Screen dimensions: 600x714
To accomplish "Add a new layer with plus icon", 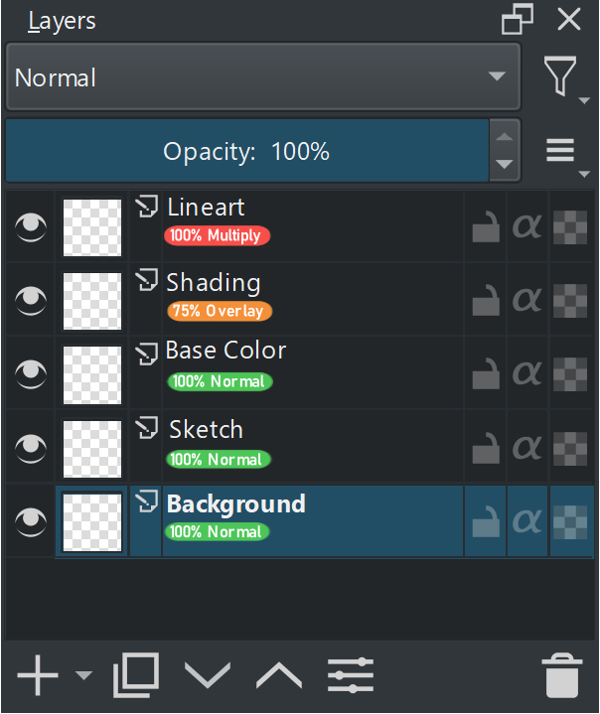I will [38, 676].
